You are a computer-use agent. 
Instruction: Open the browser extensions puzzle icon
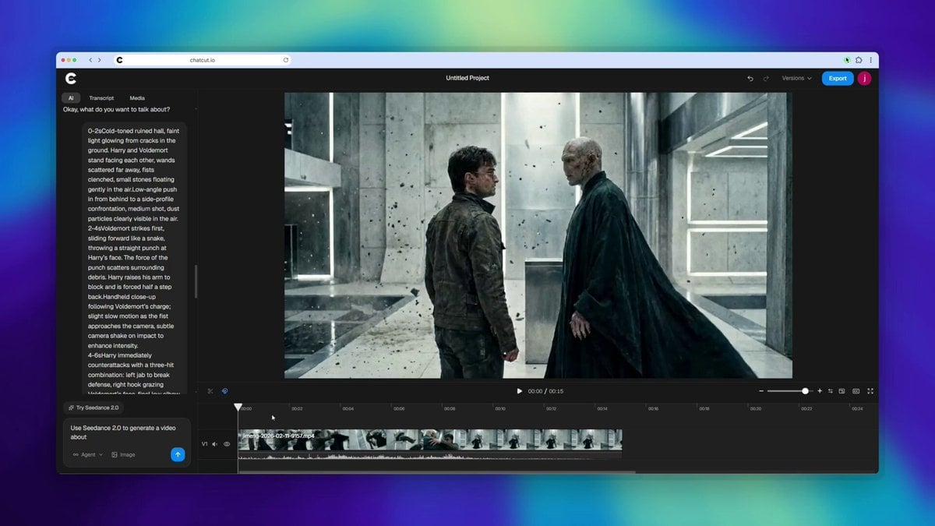point(859,60)
